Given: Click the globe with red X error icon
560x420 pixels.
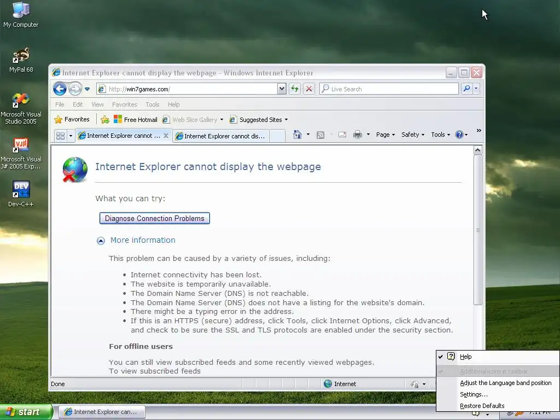Looking at the screenshot, I should point(75,170).
